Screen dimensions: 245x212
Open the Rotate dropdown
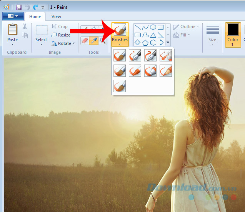pyautogui.click(x=63, y=43)
